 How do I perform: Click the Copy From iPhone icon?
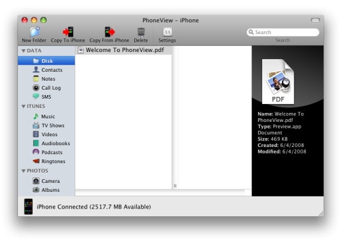pyautogui.click(x=109, y=32)
